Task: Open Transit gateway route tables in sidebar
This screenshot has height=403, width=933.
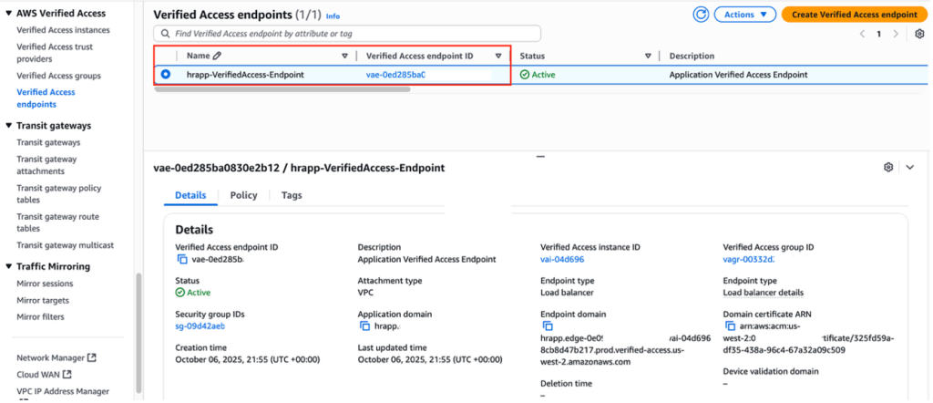Action: [57, 222]
